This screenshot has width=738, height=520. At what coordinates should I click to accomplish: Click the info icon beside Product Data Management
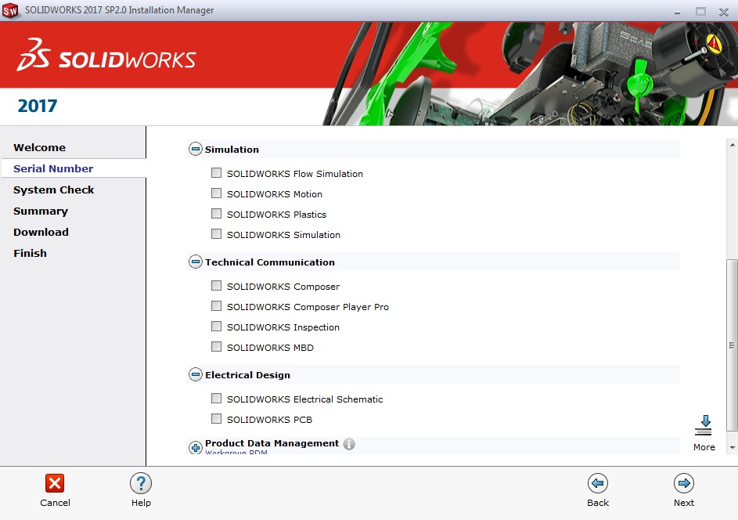(x=349, y=444)
